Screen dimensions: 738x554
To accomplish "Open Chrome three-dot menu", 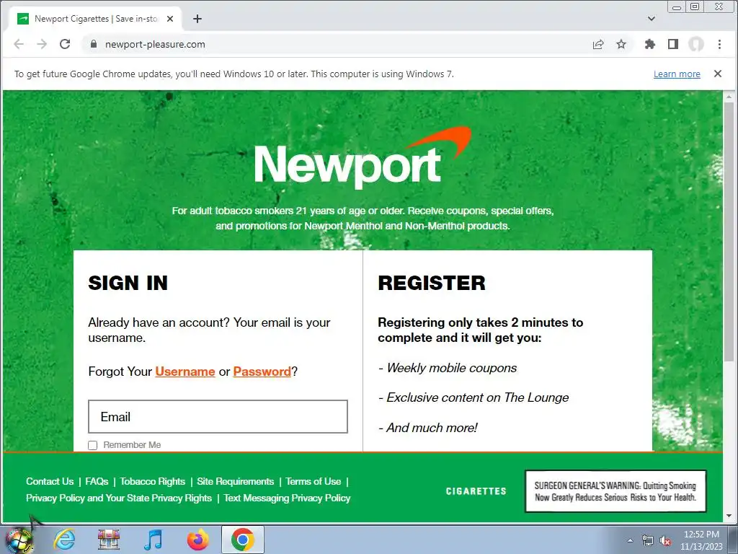I will click(x=719, y=44).
